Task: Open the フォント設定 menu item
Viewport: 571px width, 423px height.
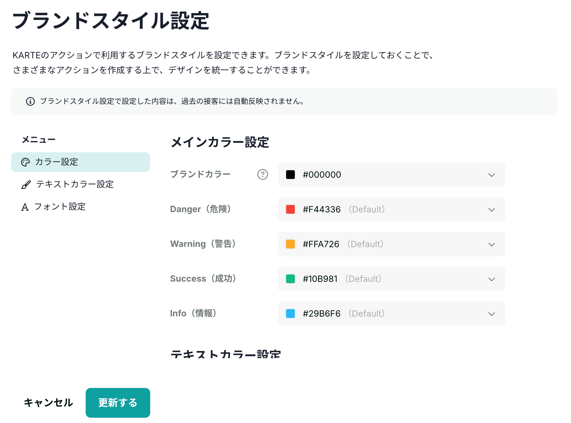Action: [x=81, y=207]
